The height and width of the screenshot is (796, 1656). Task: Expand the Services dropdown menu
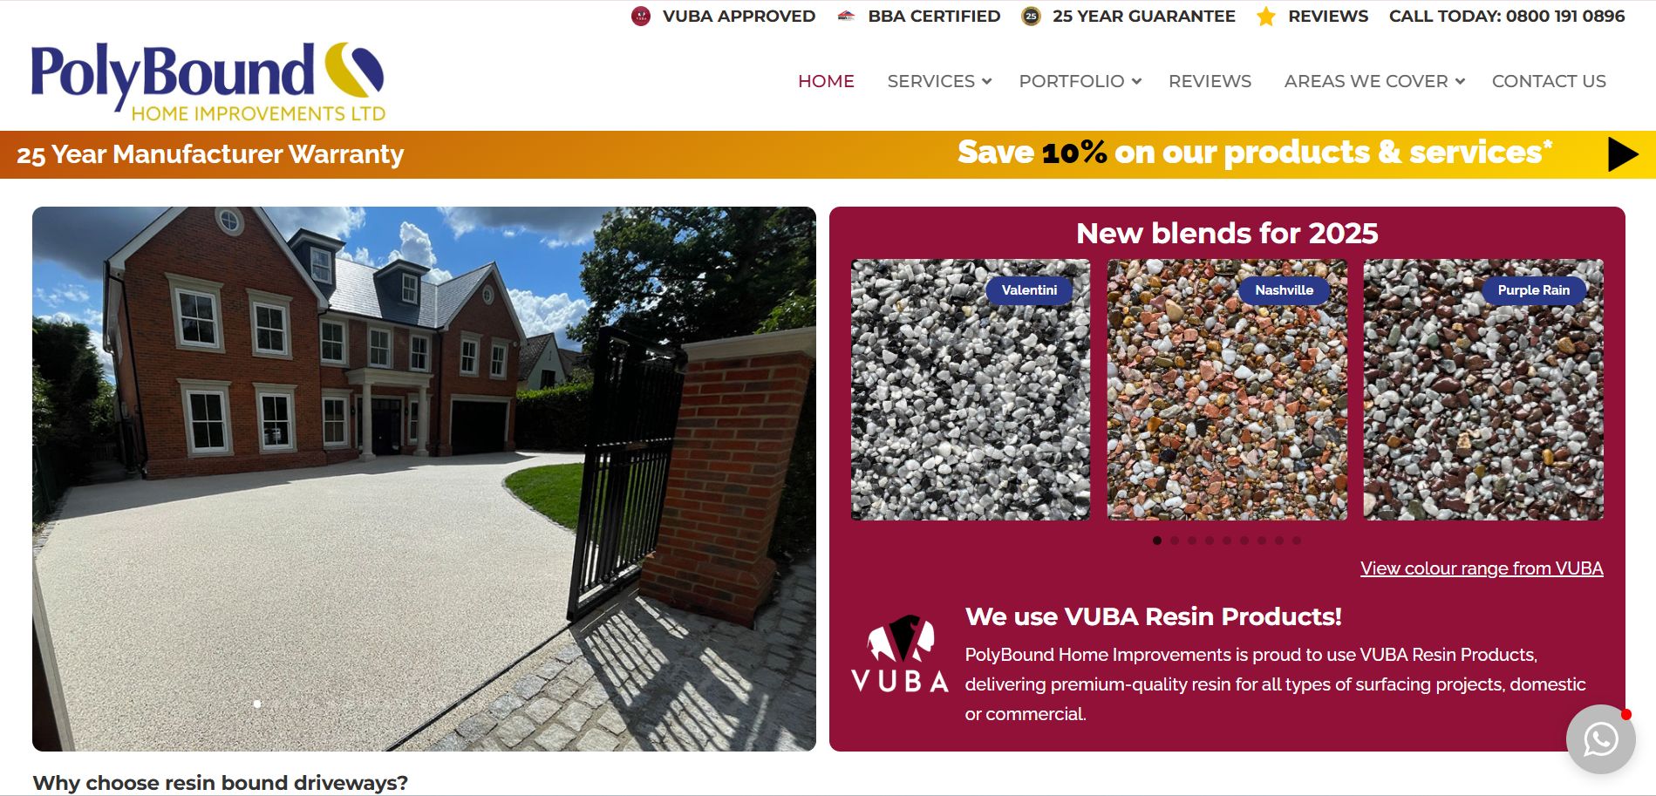point(939,81)
